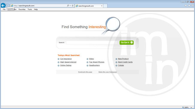
Task: Open the Online Dating link
Action: 66,65
